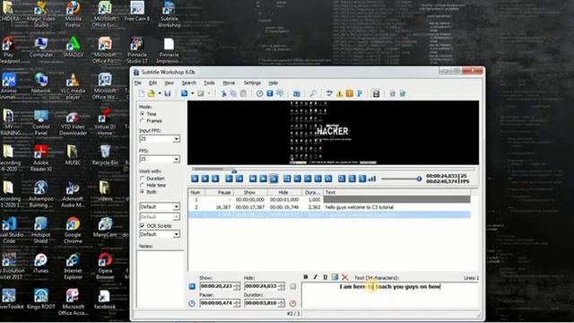Screen dimensions: 574x323
Task: Click the Hide time spinner arrows
Action: click(x=282, y=286)
